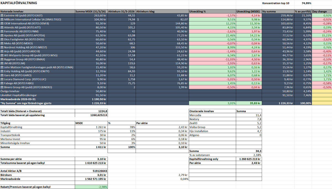Click the stock icon beside Meko AB

coord(2,43)
